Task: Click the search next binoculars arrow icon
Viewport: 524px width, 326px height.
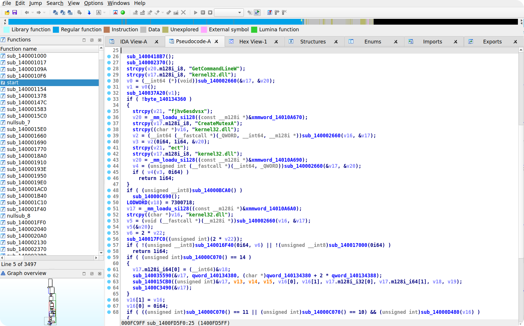Action: [79, 12]
